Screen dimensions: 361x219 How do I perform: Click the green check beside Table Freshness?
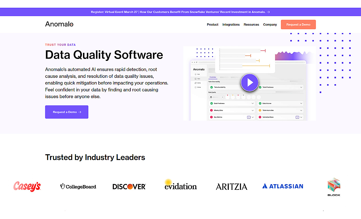260,87
